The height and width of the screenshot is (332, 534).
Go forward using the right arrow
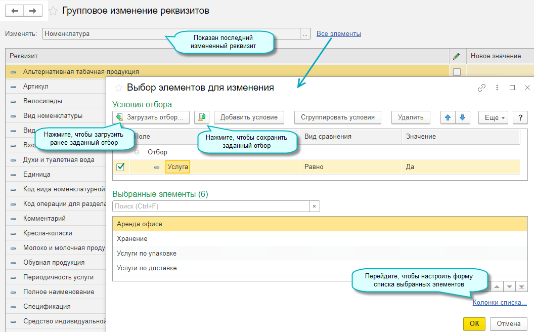coord(33,11)
